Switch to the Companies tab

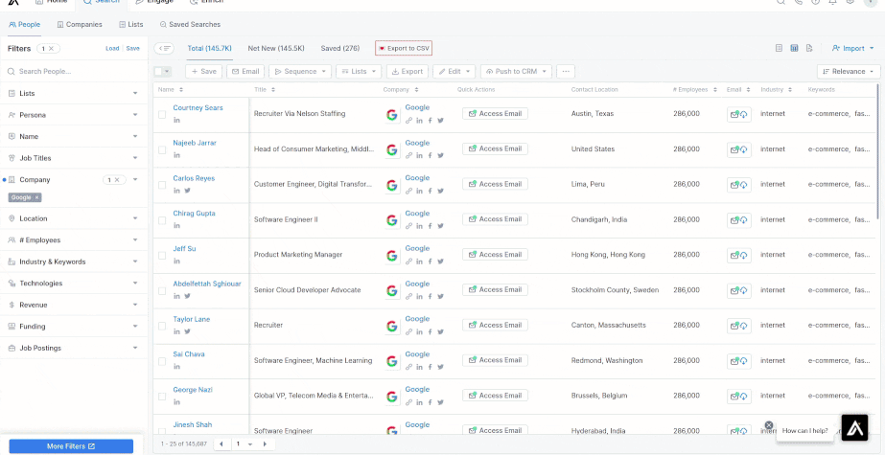tap(80, 25)
